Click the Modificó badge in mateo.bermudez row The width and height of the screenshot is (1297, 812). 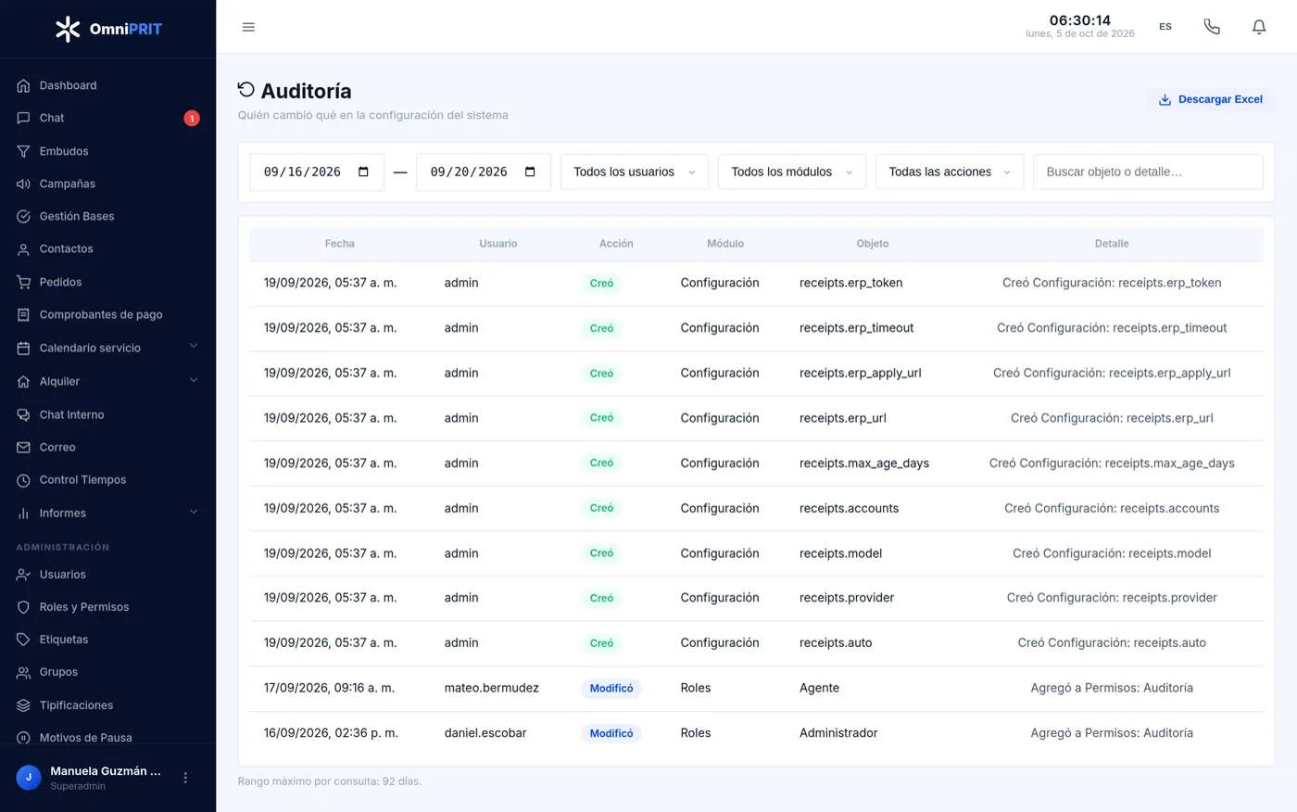[x=611, y=689]
